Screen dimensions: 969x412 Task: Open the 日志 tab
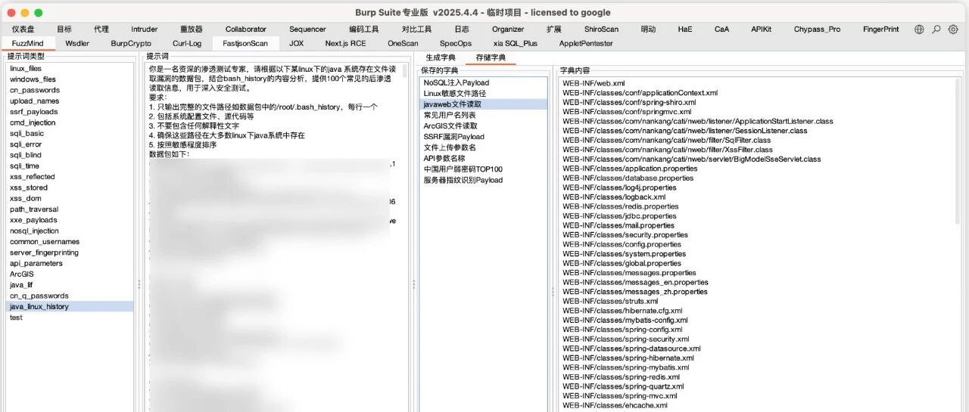[462, 29]
